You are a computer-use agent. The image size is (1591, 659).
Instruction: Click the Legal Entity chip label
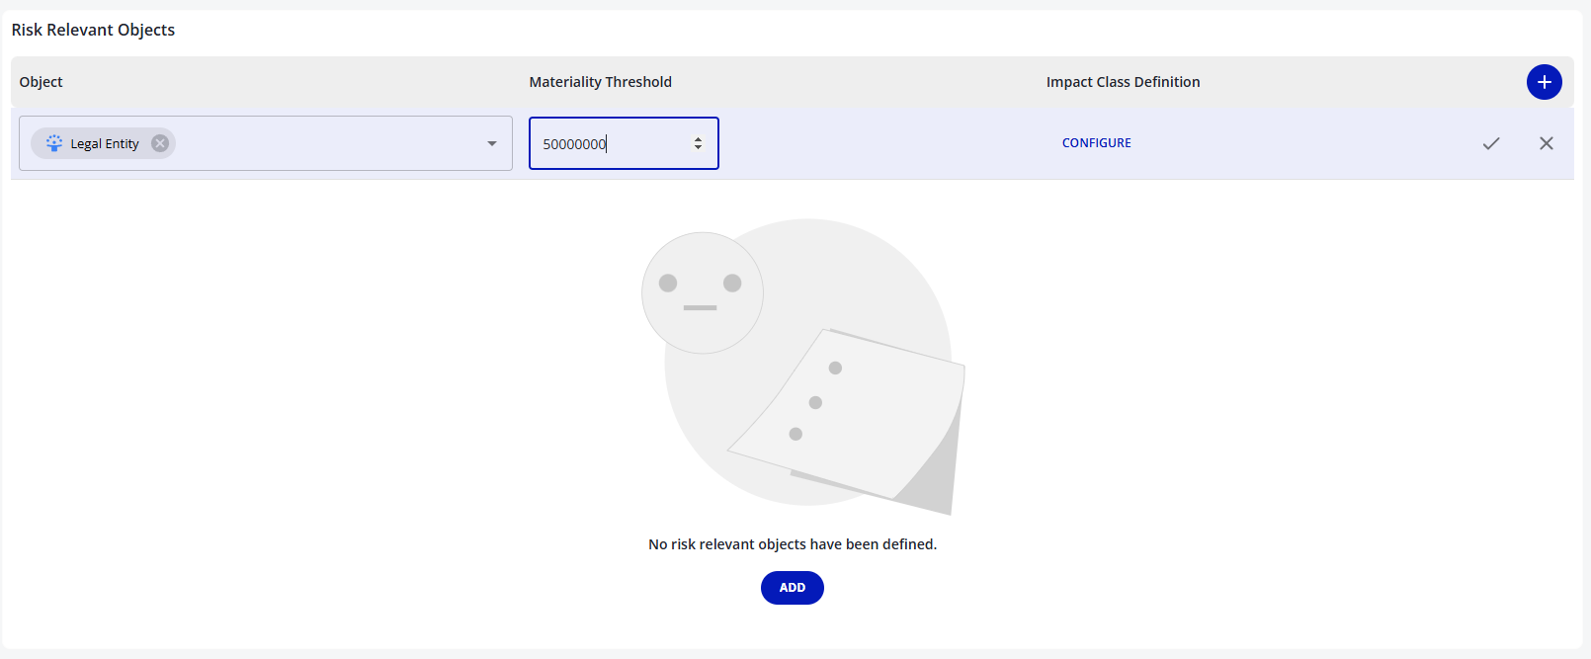click(x=105, y=143)
